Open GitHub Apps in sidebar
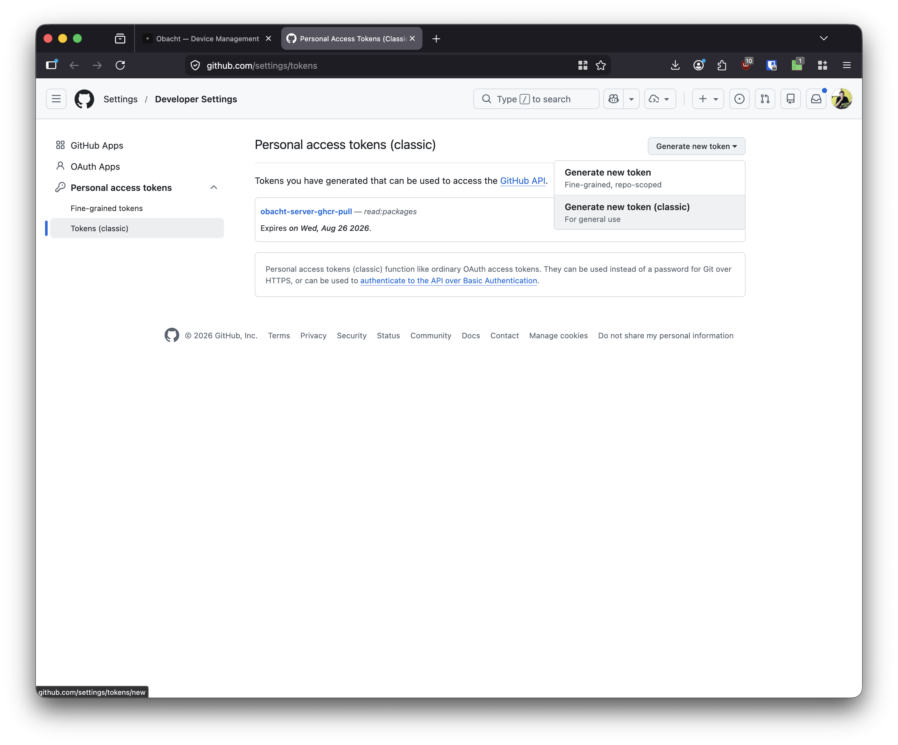The image size is (898, 745). (x=97, y=145)
